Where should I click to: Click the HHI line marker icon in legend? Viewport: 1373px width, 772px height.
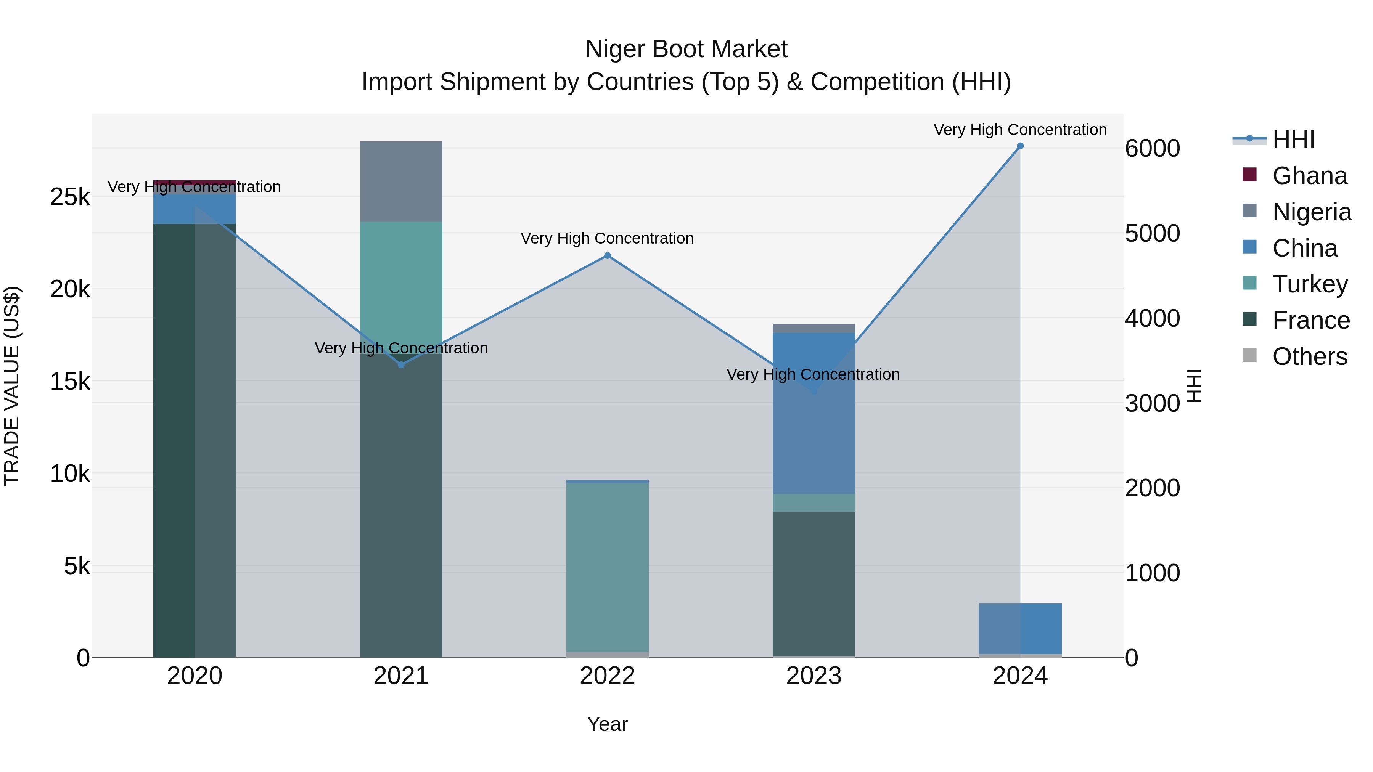(1249, 138)
